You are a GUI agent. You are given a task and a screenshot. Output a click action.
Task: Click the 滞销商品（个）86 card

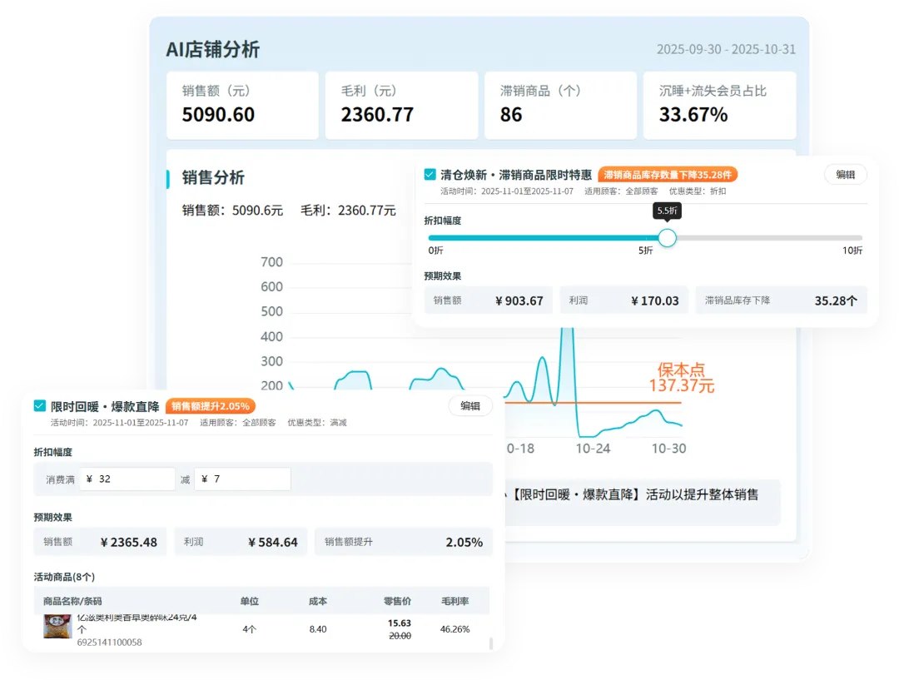(560, 105)
